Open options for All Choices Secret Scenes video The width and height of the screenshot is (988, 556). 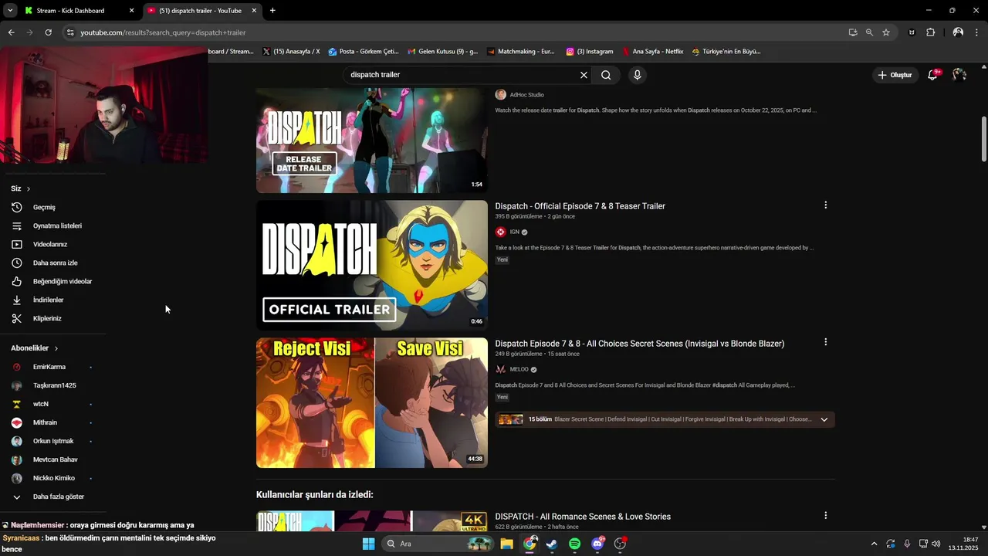coord(825,342)
